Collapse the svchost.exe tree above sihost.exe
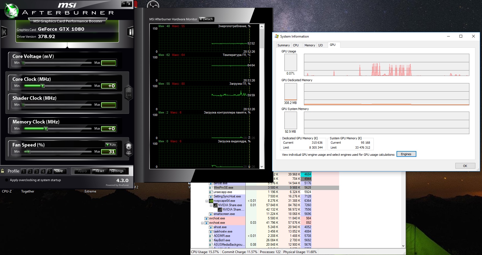482x255 pixels. (x=202, y=223)
